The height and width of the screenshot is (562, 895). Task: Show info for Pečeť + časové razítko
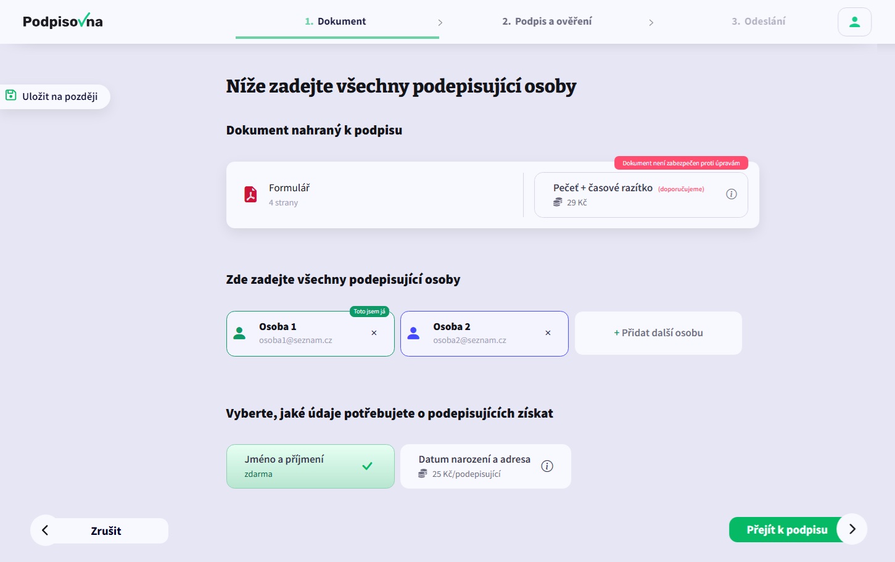[x=732, y=194]
